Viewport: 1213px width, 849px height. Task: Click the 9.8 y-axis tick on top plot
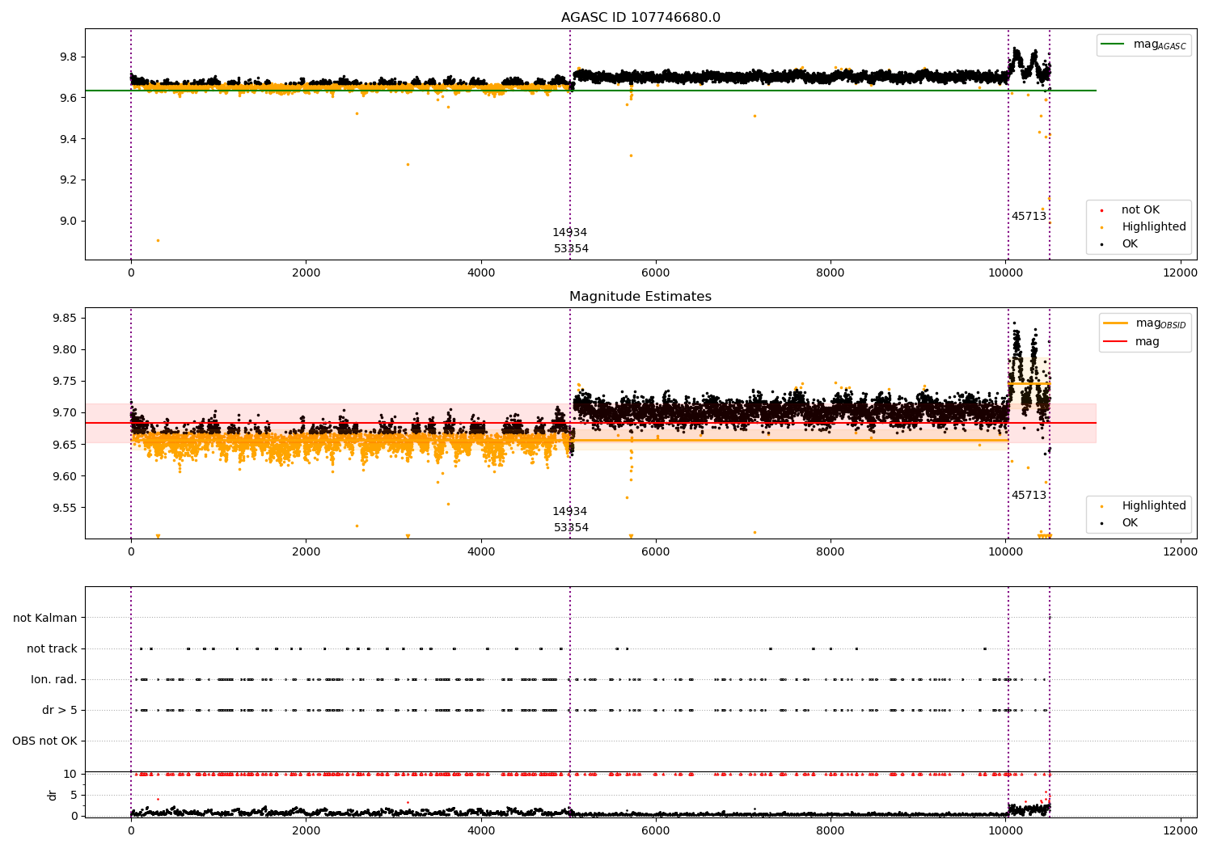tap(67, 57)
